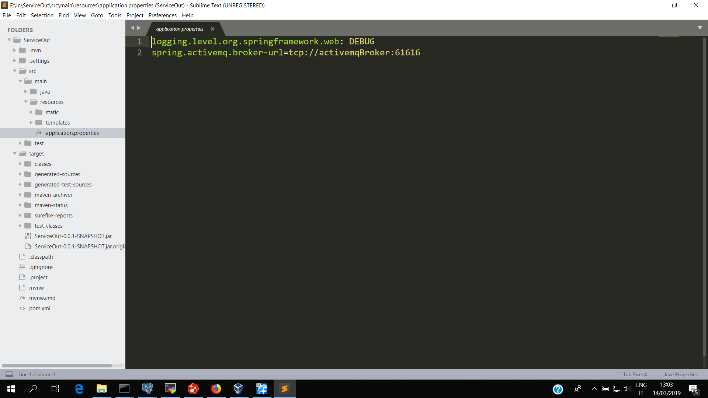Click the surefire-reports folder icon

pyautogui.click(x=28, y=215)
